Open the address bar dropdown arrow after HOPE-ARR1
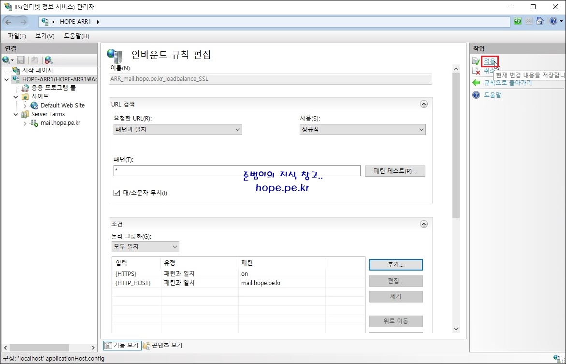 tap(98, 22)
